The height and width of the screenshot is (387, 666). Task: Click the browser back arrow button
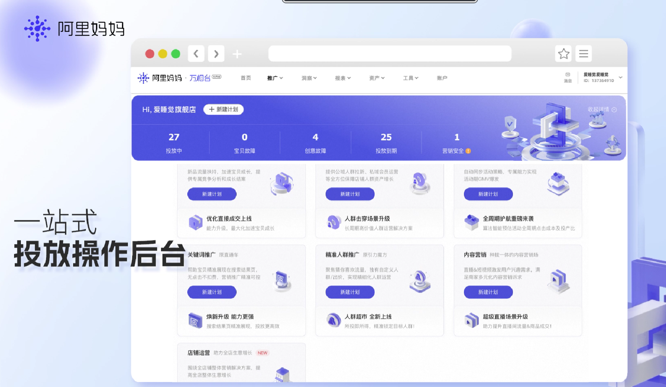[x=196, y=54]
